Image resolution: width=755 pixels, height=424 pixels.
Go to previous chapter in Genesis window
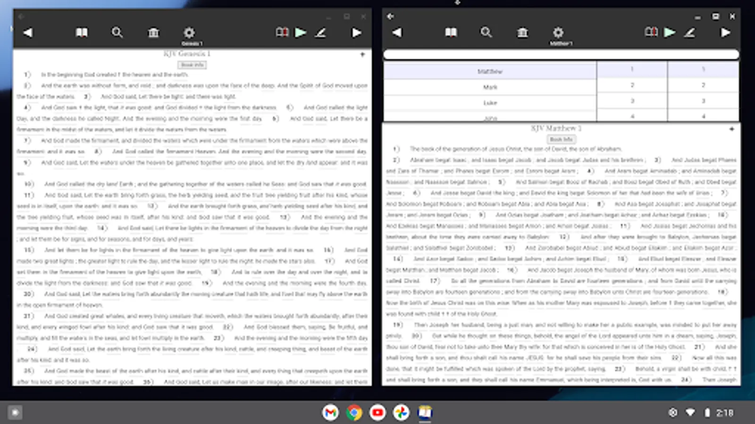(28, 33)
